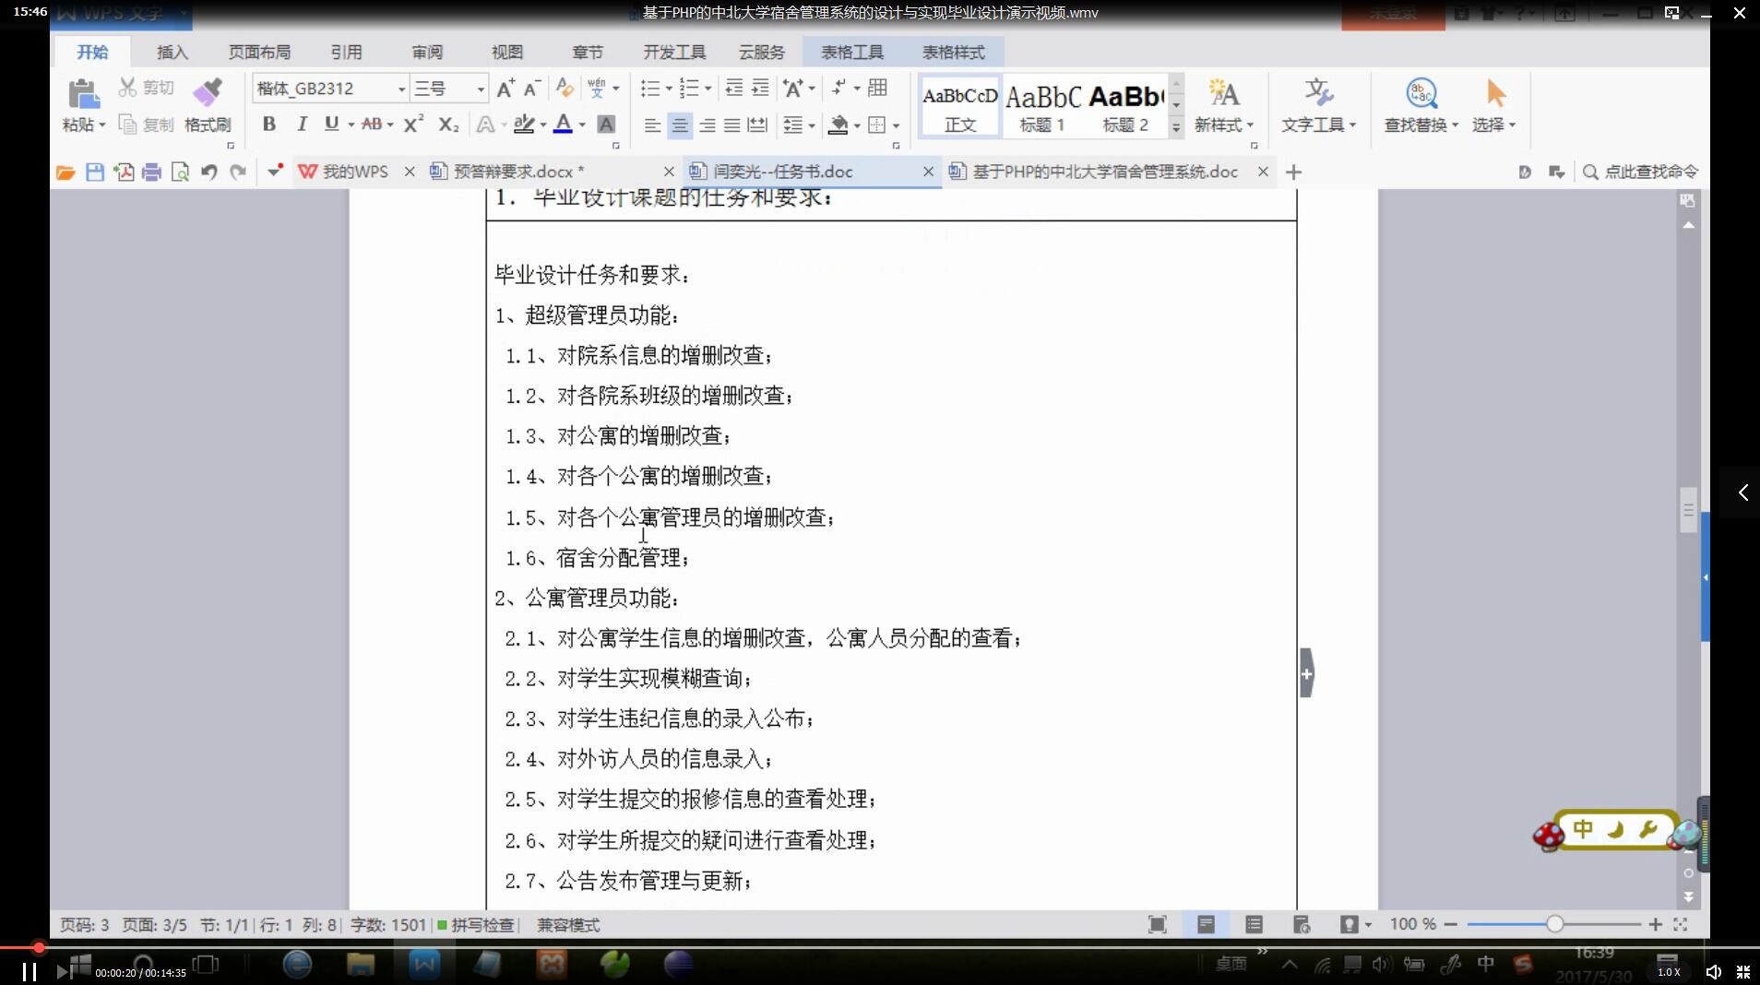Switch to the 页面布局 (Page Layout) tab

[x=259, y=52]
